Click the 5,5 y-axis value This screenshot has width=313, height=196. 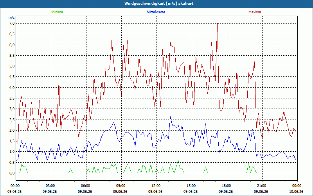point(12,55)
